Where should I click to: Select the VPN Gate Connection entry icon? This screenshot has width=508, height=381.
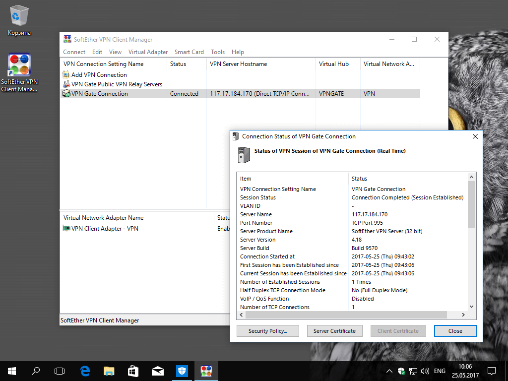[66, 94]
